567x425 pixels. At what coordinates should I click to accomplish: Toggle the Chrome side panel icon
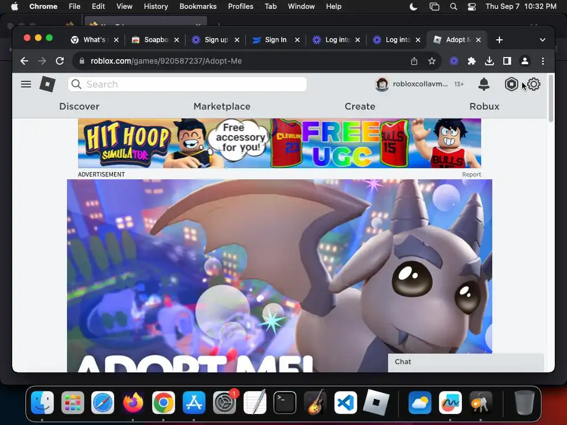[x=507, y=61]
